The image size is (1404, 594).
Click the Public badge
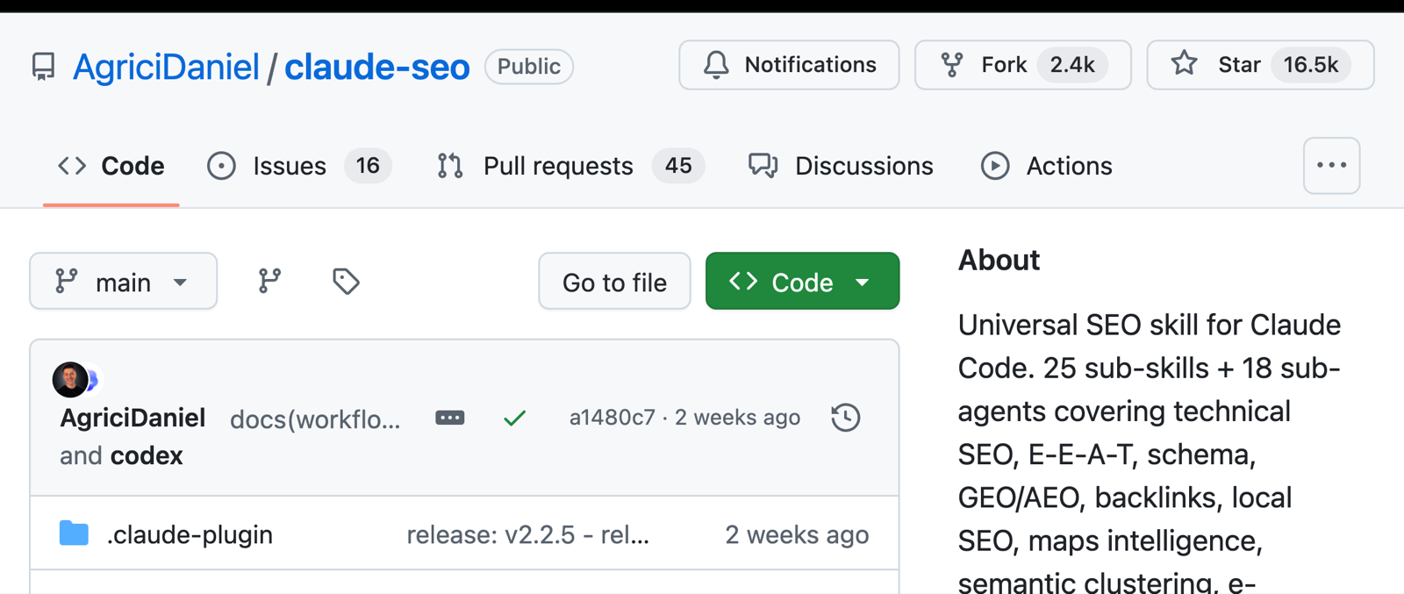[x=529, y=67]
